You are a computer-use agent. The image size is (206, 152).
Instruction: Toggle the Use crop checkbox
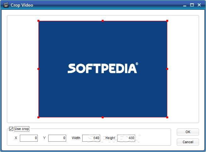coord(11,129)
